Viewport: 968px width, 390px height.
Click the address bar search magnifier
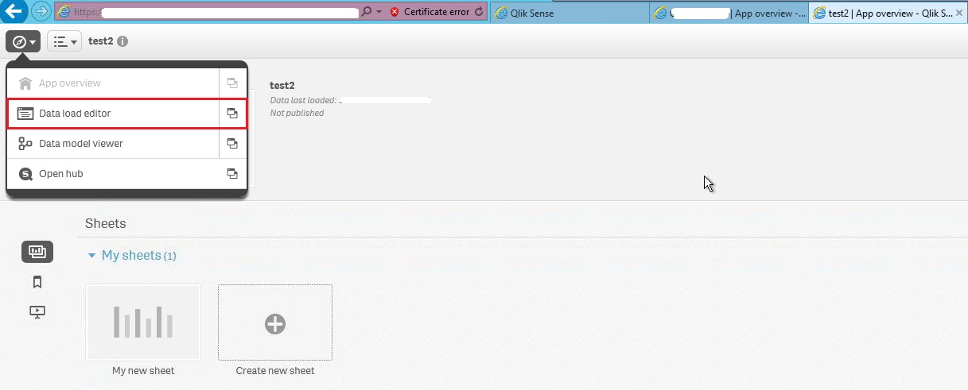click(x=366, y=12)
